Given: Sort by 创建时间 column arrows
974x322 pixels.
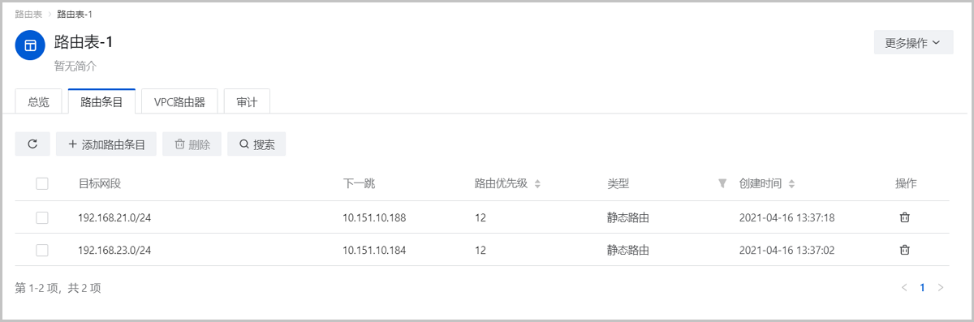Looking at the screenshot, I should [x=791, y=184].
